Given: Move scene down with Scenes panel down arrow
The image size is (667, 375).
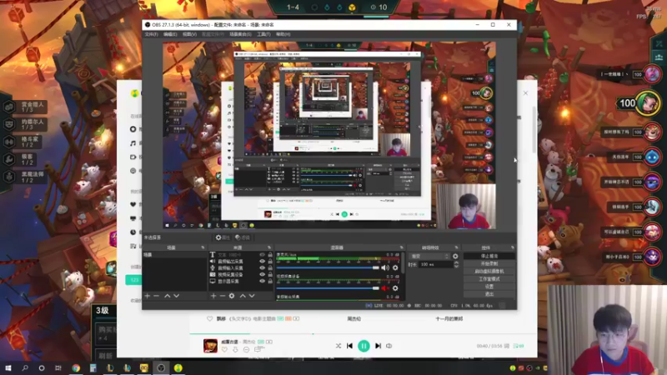Looking at the screenshot, I should (176, 296).
